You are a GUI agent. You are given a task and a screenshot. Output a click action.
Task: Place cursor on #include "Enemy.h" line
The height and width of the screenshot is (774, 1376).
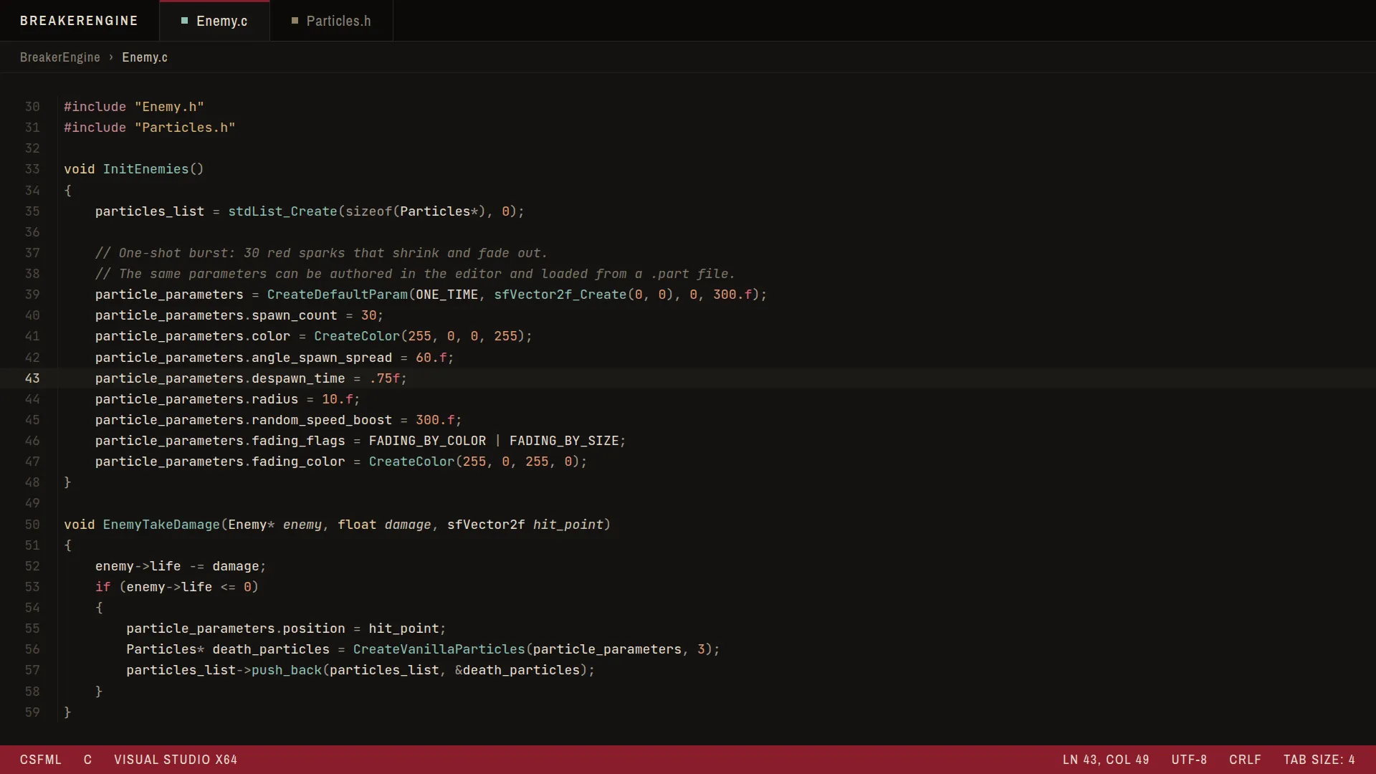click(x=134, y=107)
